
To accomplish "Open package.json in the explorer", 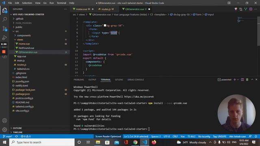I will tap(23, 94).
